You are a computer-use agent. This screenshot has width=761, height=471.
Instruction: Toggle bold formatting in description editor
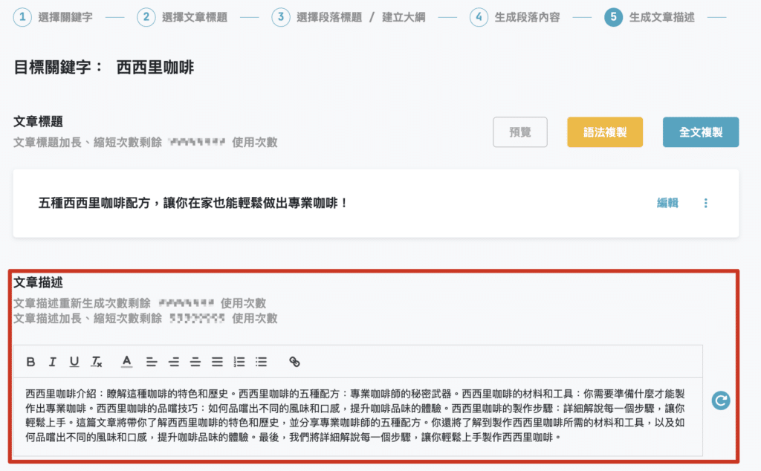[x=30, y=362]
